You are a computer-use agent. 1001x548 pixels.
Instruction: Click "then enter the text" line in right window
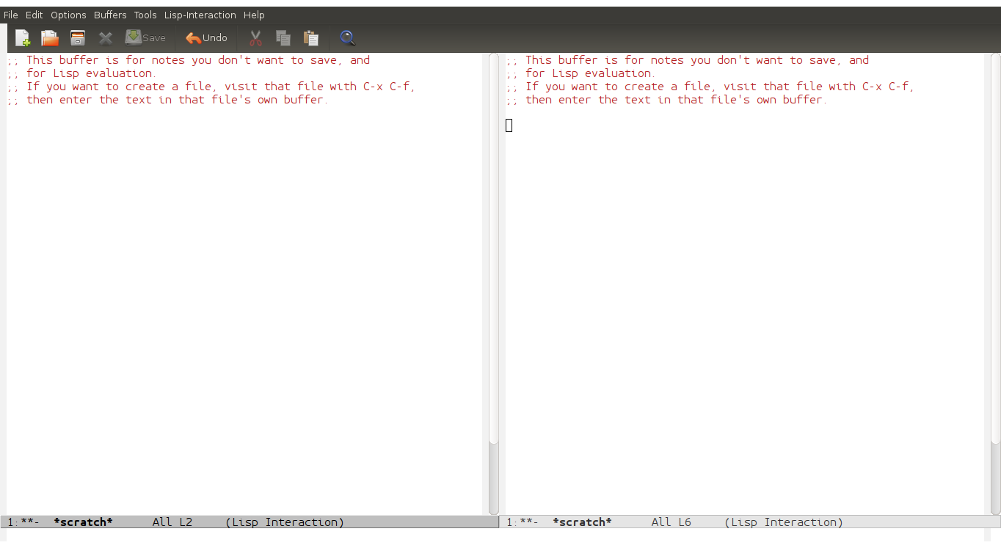click(x=667, y=100)
